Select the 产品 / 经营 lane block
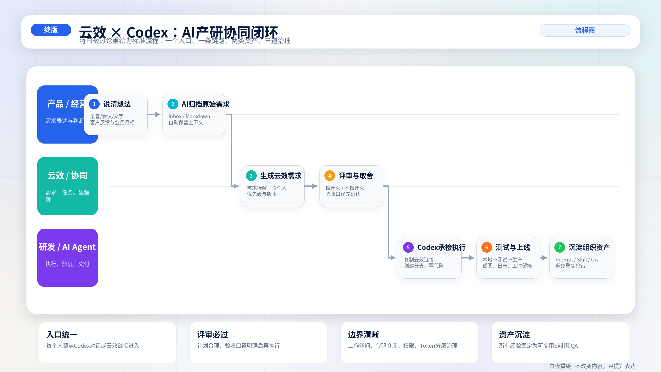Screen dimensions: 661x372 click(x=67, y=114)
